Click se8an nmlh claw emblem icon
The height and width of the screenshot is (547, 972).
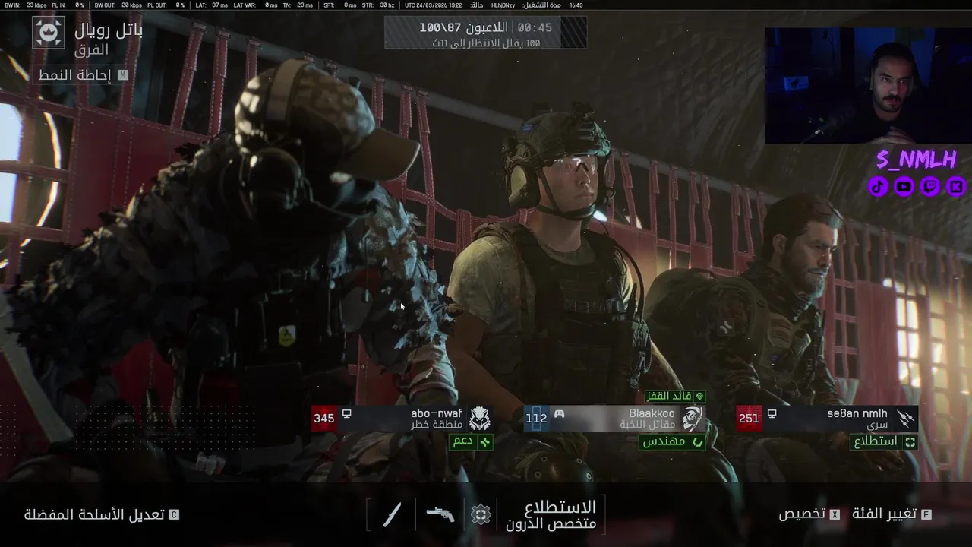tap(904, 419)
